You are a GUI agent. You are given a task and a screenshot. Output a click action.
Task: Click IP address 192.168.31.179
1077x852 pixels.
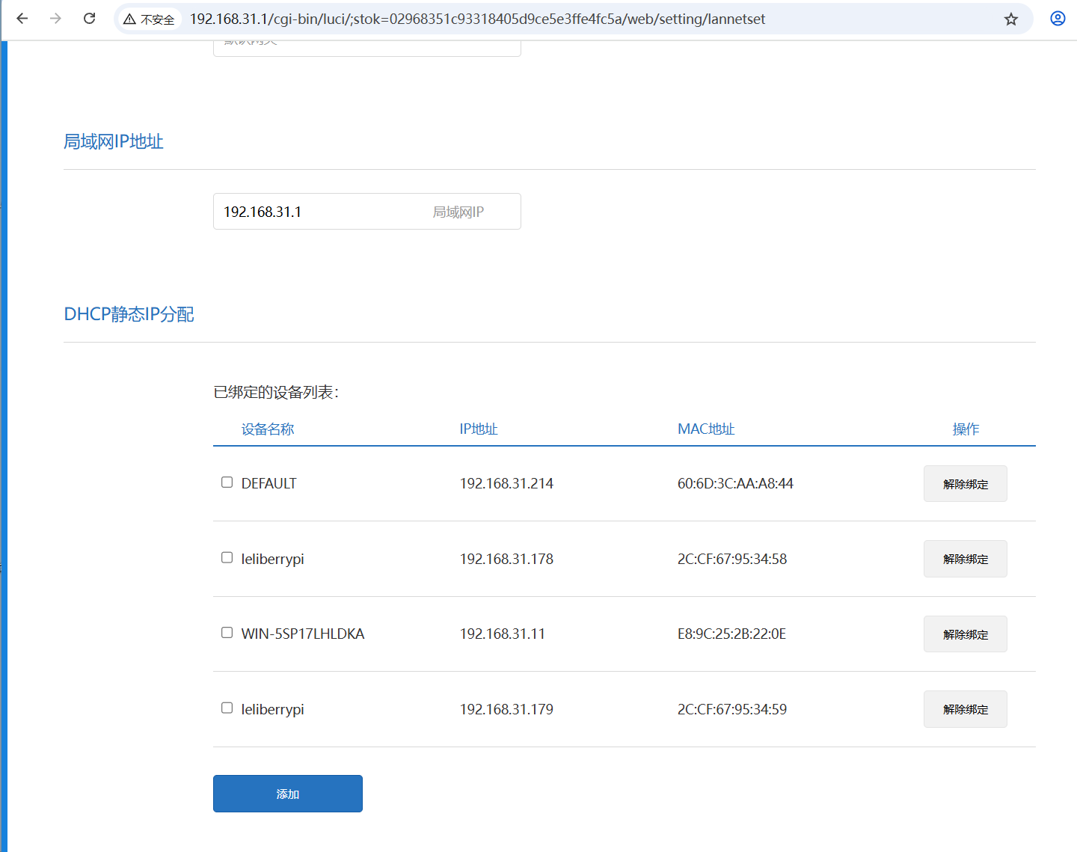506,710
